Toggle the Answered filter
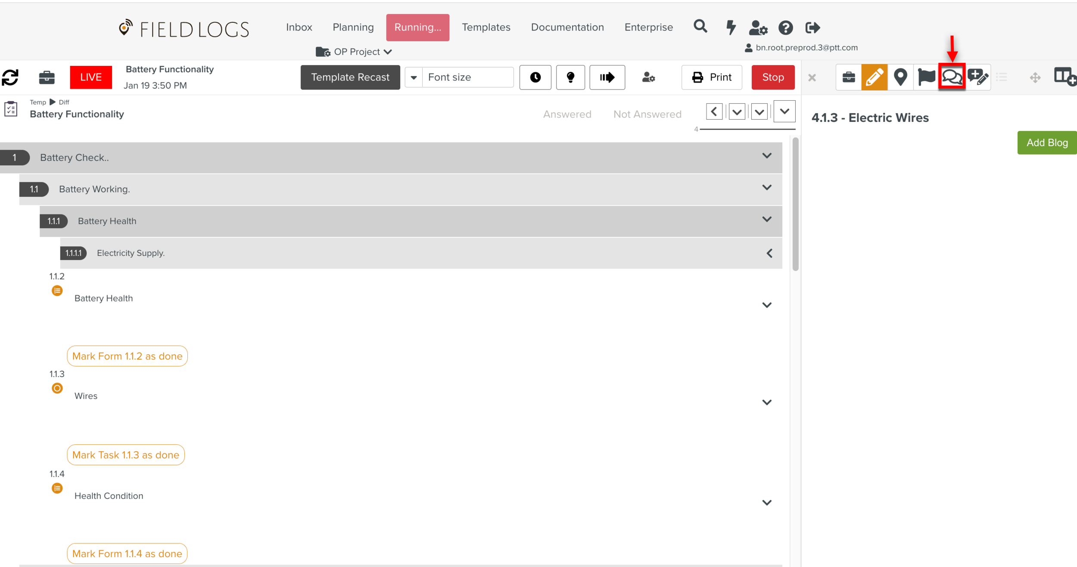Viewport: 1077px width, 567px height. tap(567, 114)
